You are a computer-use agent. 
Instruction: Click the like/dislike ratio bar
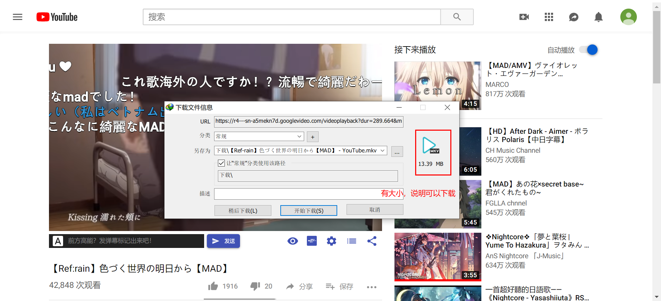[240, 299]
